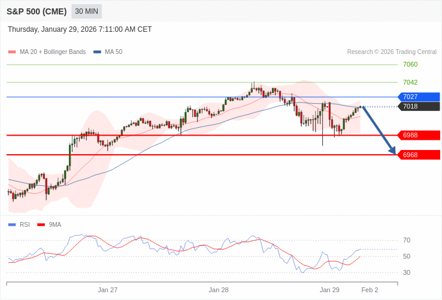This screenshot has width=442, height=300.
Task: Click the S&P 500 (CME) title
Action: (x=37, y=11)
